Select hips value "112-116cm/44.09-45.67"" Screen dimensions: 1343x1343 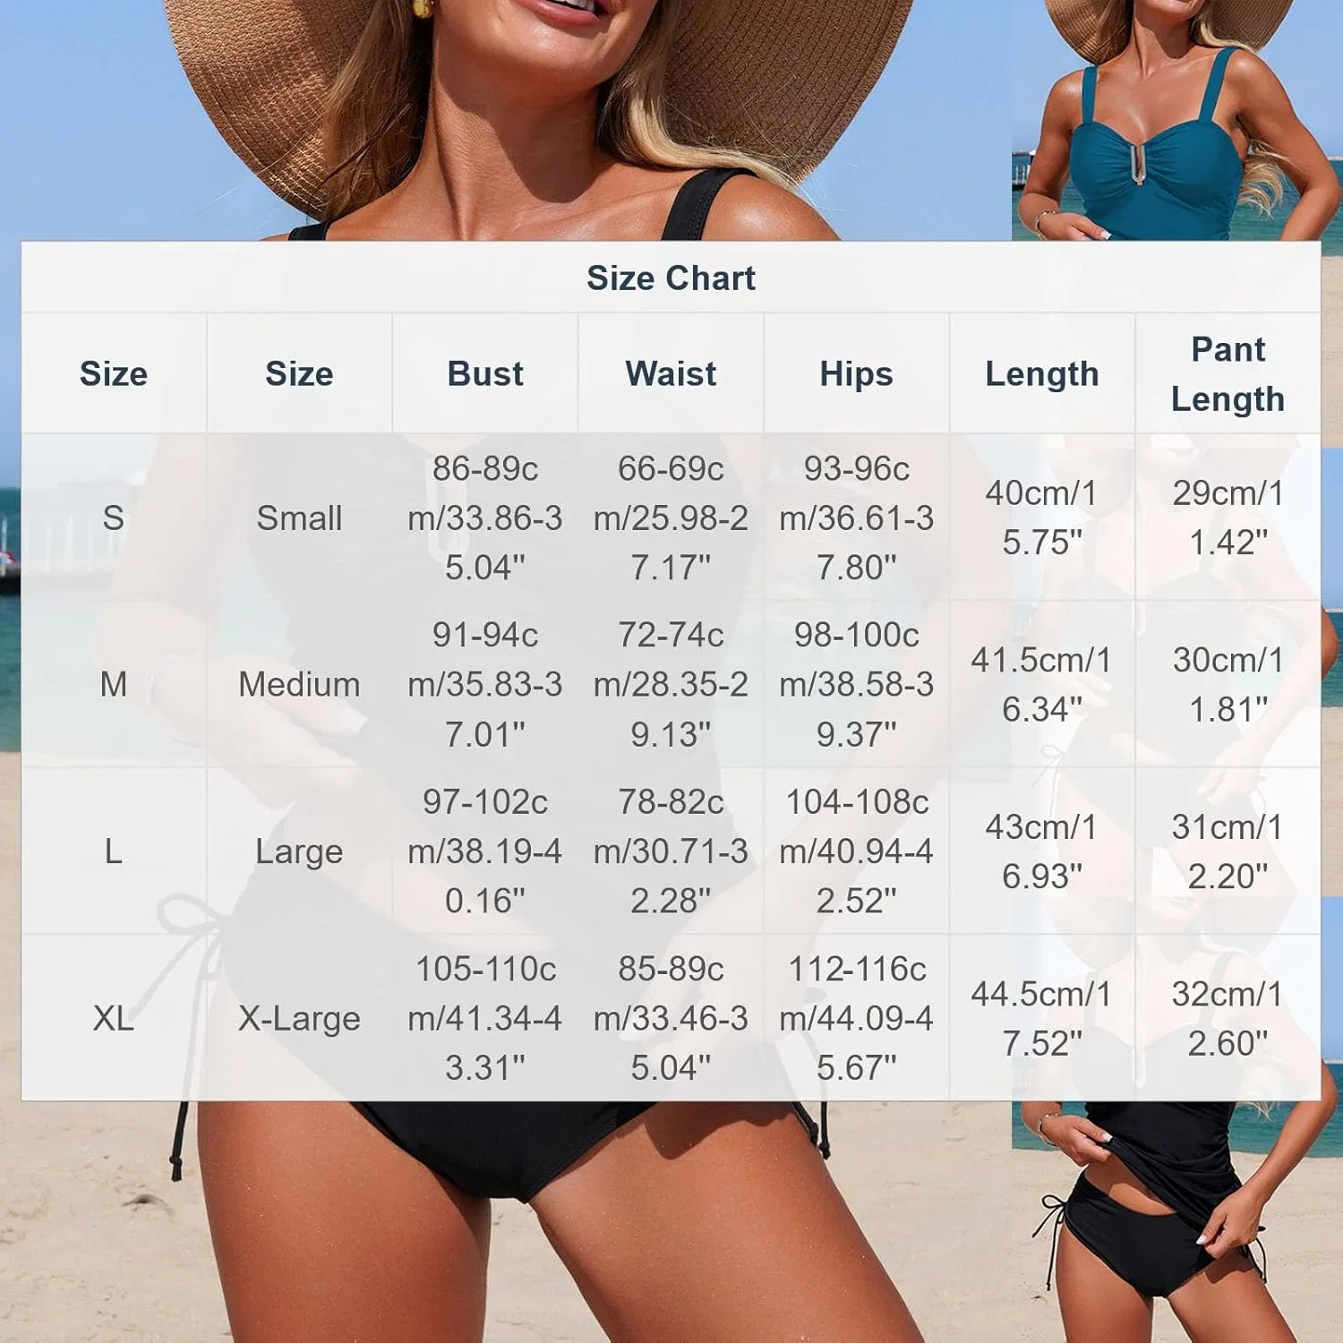click(857, 1018)
